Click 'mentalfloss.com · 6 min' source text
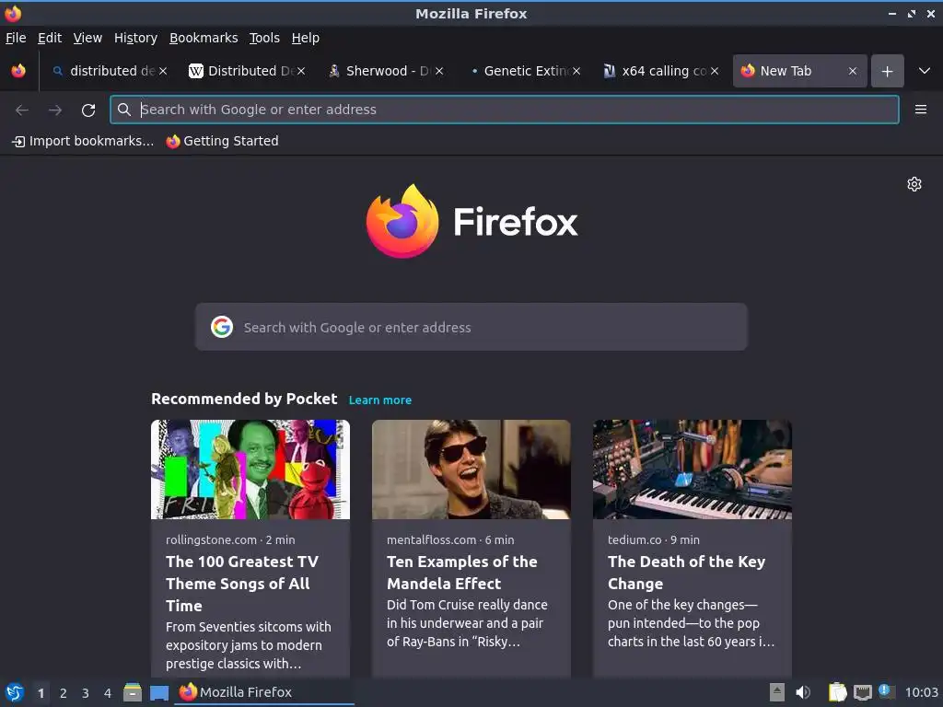Viewport: 943px width, 707px height. click(x=450, y=539)
